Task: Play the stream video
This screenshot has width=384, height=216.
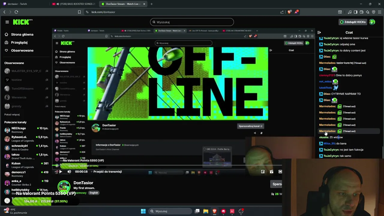Action: [60, 172]
